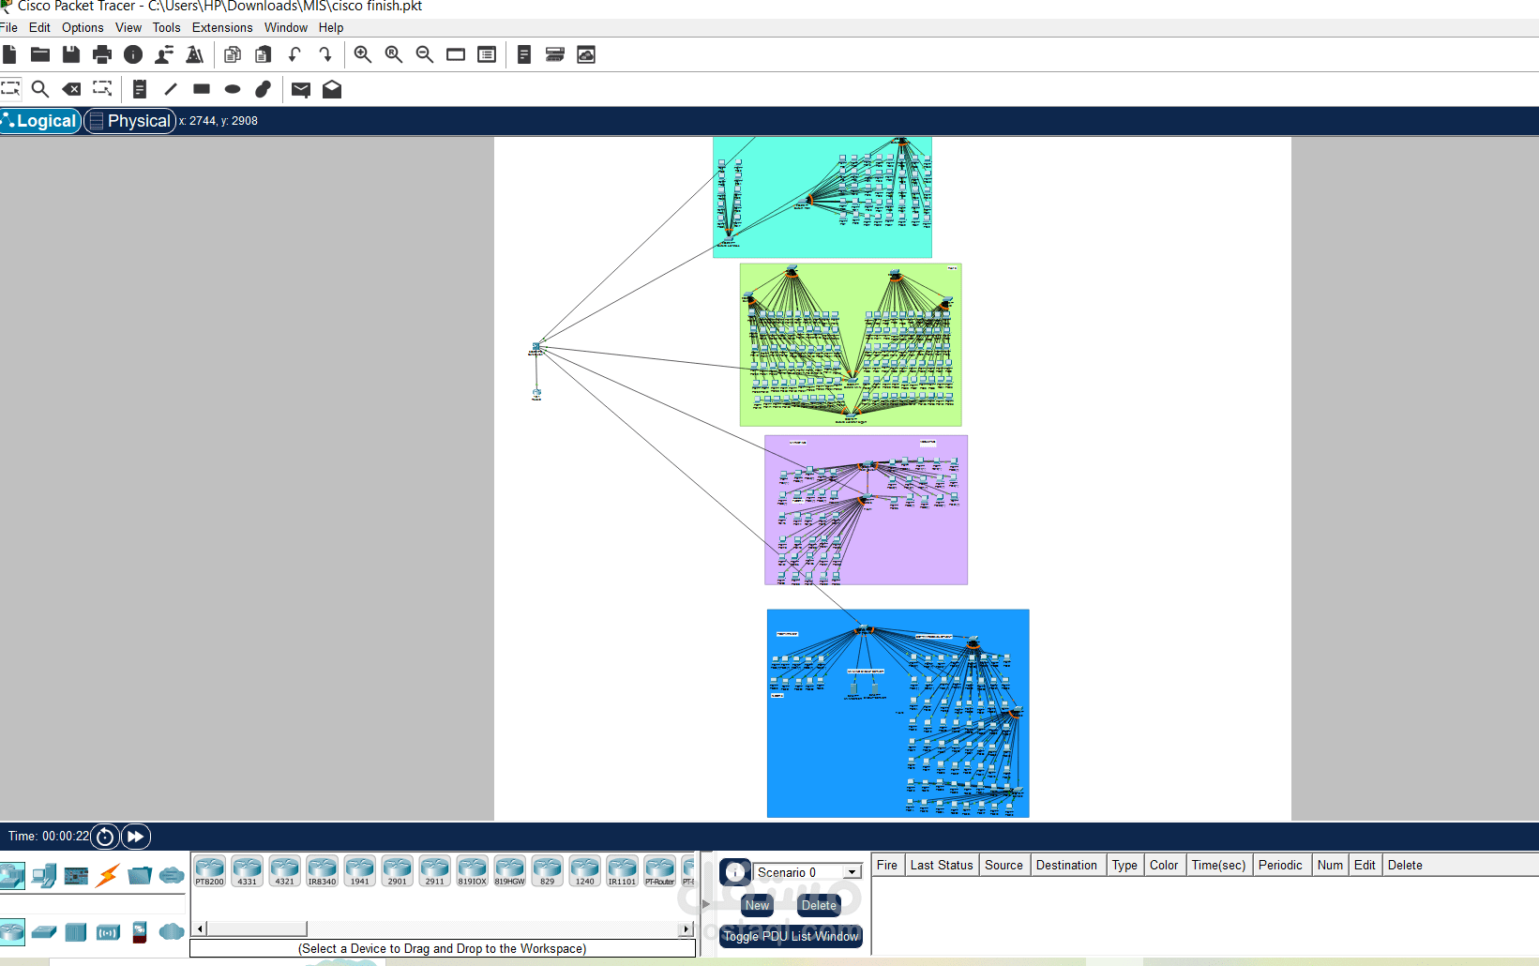Select the Draw Ellipse tool
Image resolution: width=1539 pixels, height=966 pixels.
pos(233,89)
